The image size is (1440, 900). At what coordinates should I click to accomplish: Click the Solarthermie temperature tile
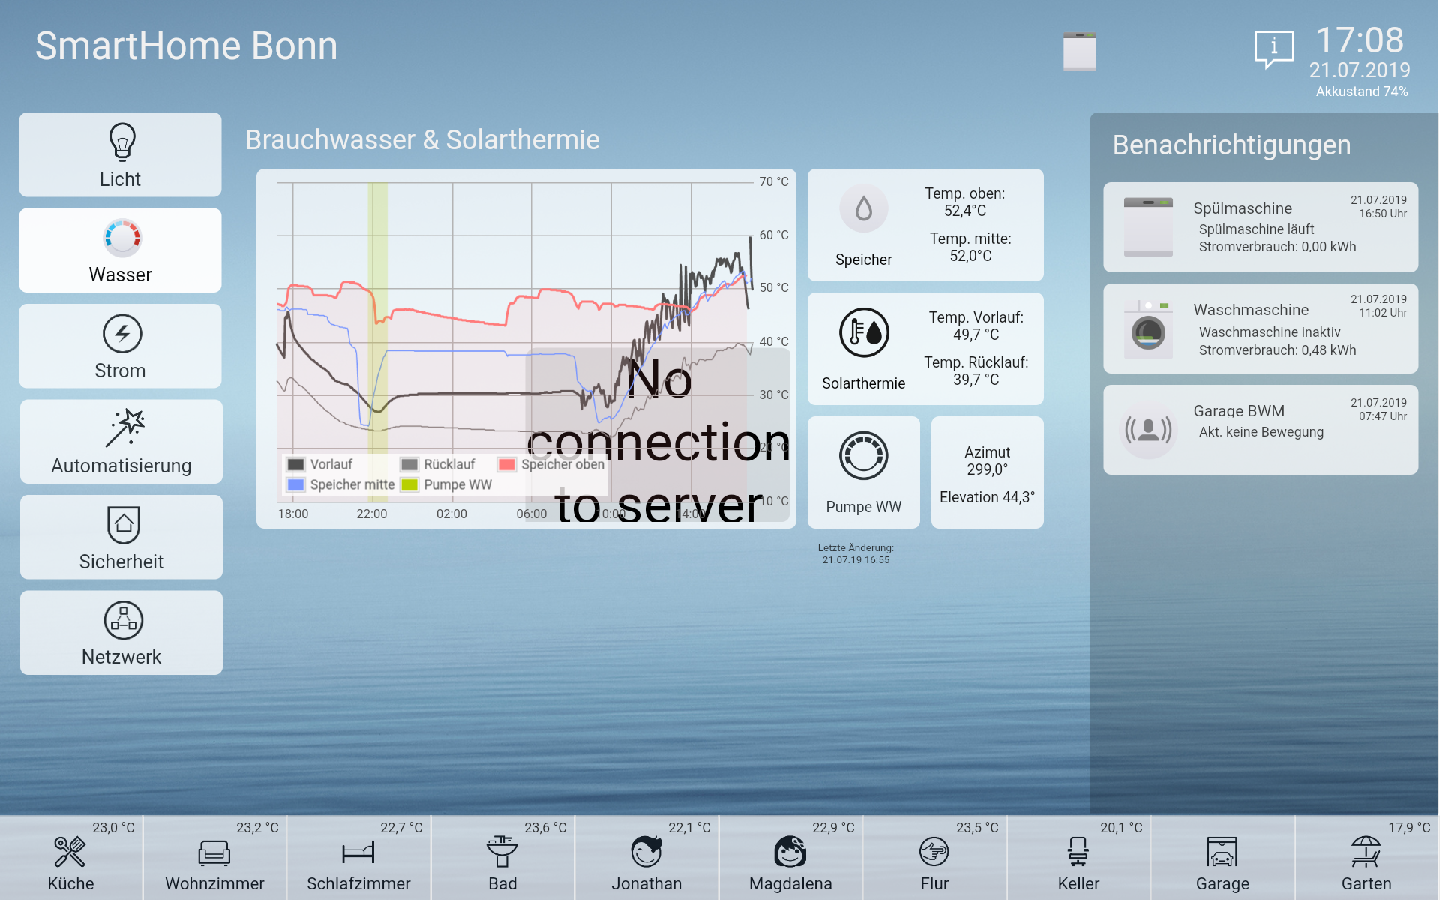click(x=925, y=349)
